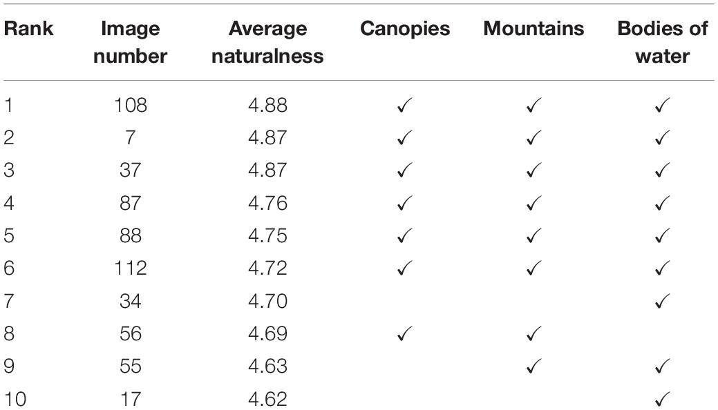Click Bodies of water checkmark for image 34
The height and width of the screenshot is (410, 718).
[x=662, y=301]
